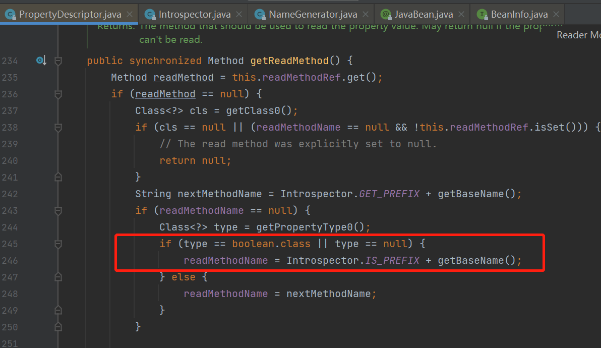Click the class icon on NameGenerator.java tab
The width and height of the screenshot is (601, 348).
click(260, 15)
